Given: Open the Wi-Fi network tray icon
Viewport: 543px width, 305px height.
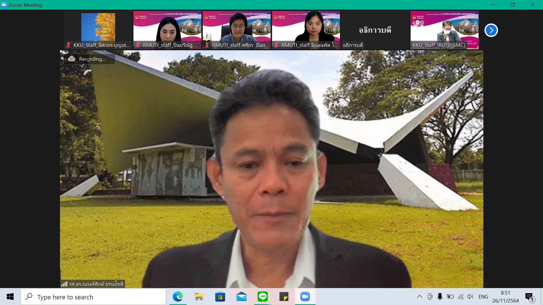Looking at the screenshot, I should [x=461, y=297].
